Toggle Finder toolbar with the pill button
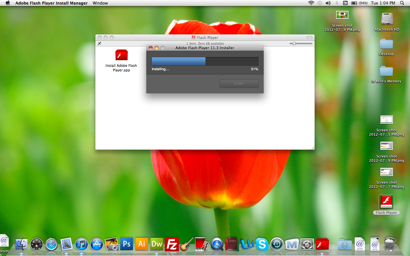The height and width of the screenshot is (256, 410). [309, 38]
